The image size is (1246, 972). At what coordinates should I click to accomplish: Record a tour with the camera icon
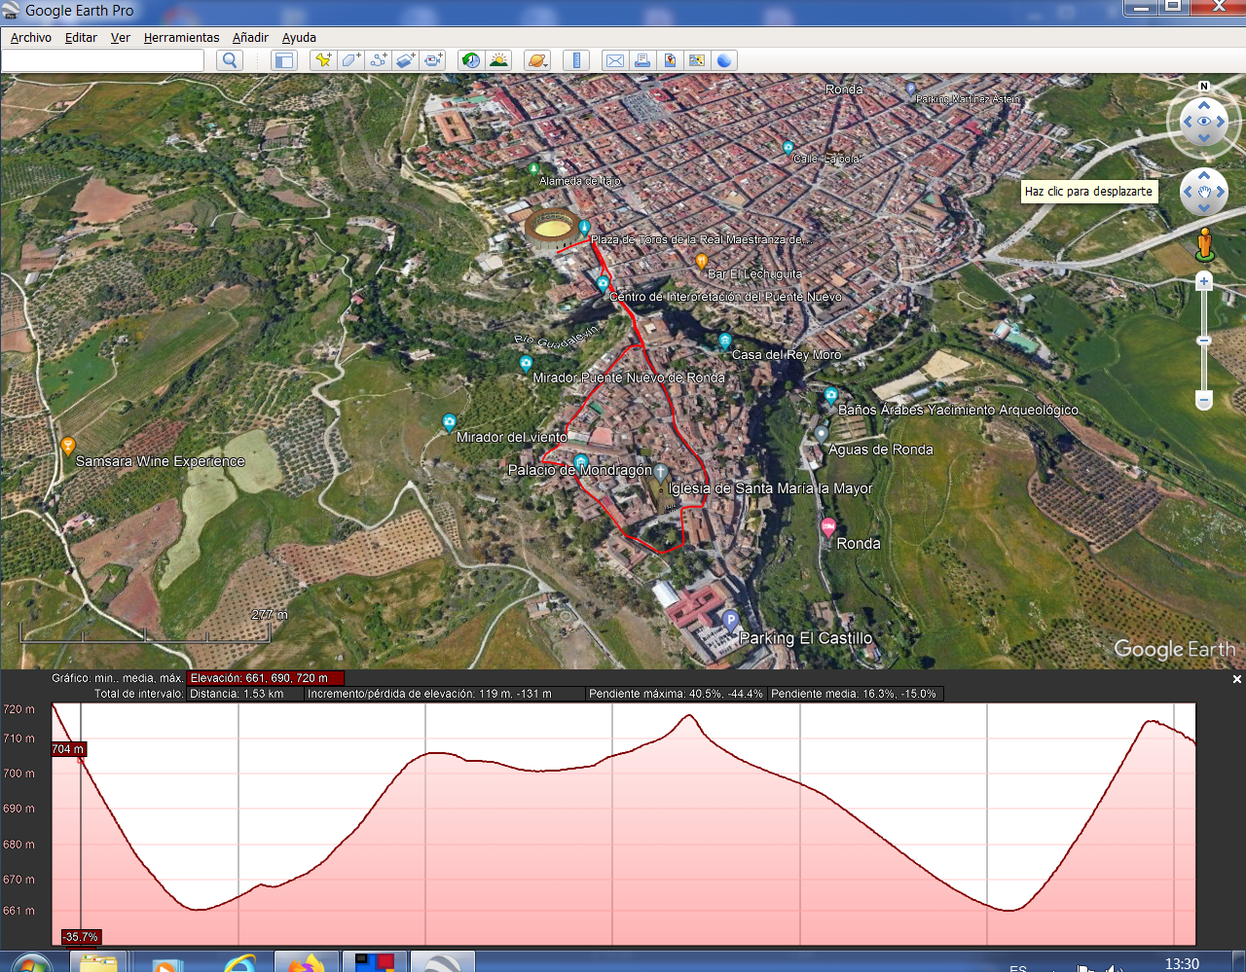(433, 60)
